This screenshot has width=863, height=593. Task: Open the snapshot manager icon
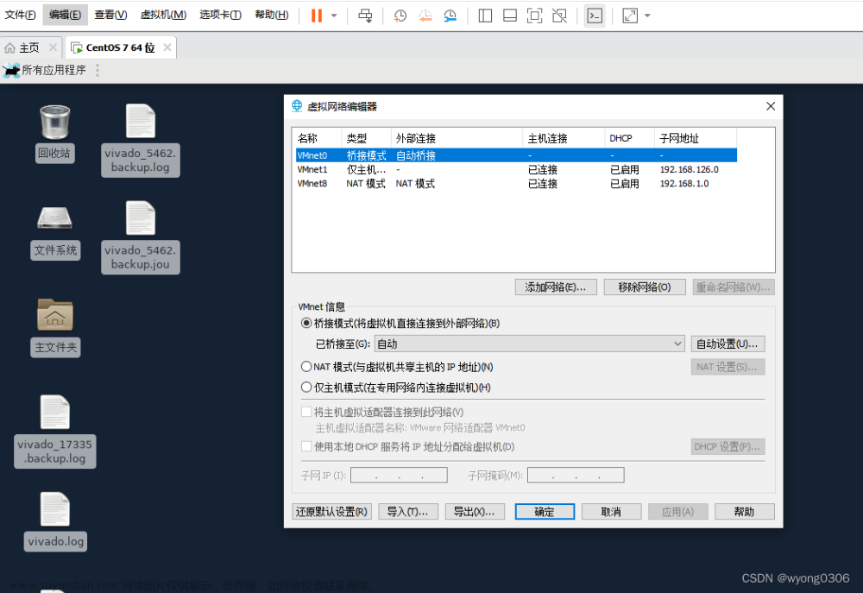click(450, 16)
